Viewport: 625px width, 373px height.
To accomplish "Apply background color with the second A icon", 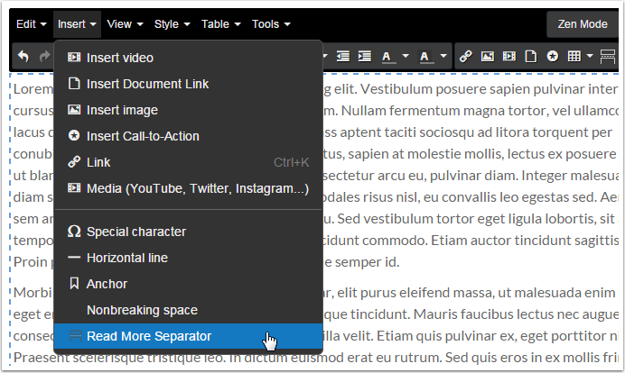I will pyautogui.click(x=424, y=57).
